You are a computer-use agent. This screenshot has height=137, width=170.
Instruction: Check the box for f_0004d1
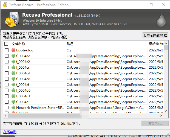pyautogui.click(x=7, y=96)
